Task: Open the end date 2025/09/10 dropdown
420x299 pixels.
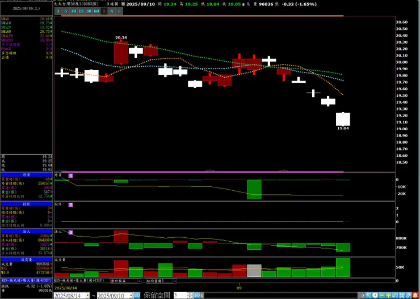Action: click(131, 296)
